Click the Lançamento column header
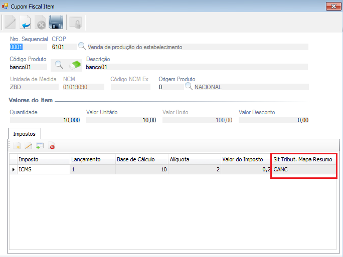Screen dimensions: 343x257 pyautogui.click(x=93, y=159)
